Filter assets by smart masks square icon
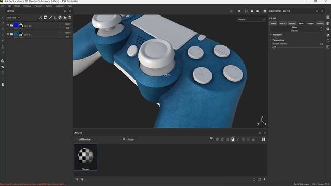 pos(228,139)
